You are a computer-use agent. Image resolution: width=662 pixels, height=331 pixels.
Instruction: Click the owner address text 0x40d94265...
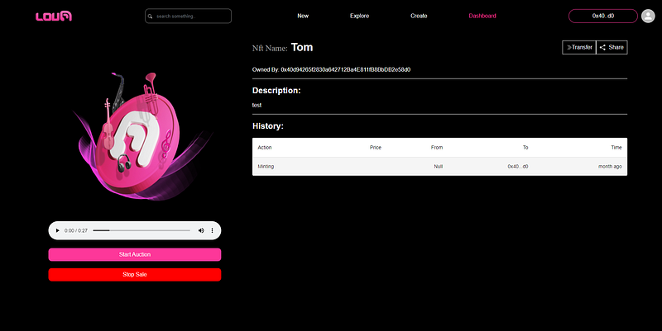coord(345,69)
